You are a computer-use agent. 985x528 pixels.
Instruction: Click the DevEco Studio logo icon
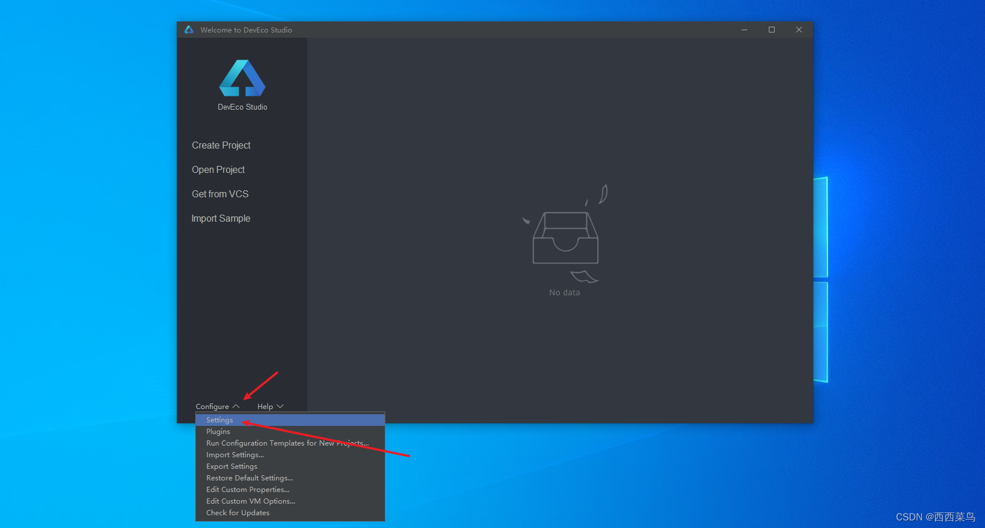[x=242, y=78]
